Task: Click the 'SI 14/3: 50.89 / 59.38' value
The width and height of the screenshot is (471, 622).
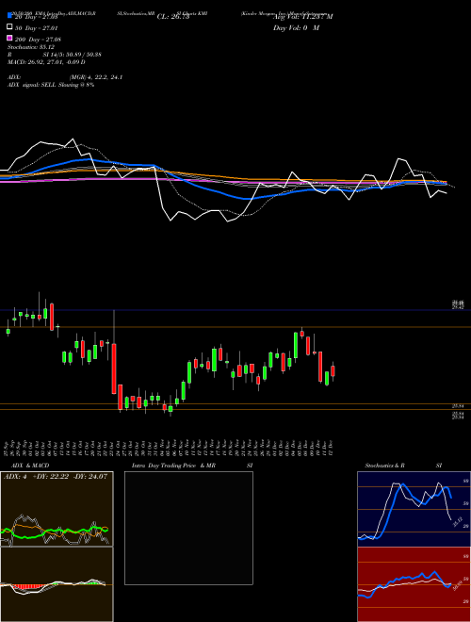Action: pos(73,55)
